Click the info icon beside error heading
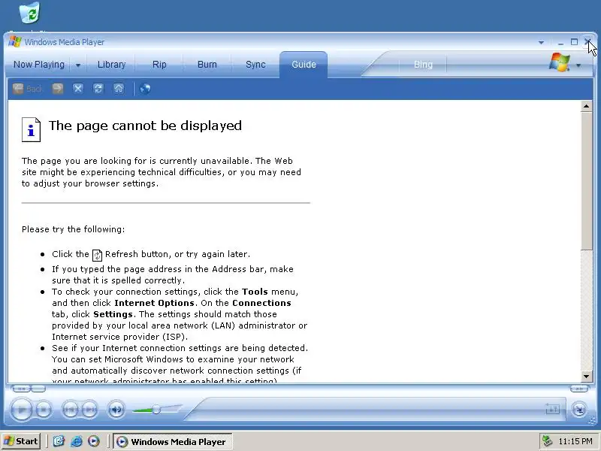 31,129
